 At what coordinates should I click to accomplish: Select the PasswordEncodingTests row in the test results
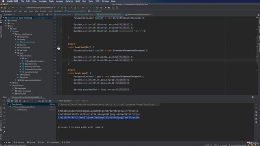pyautogui.click(x=25, y=107)
